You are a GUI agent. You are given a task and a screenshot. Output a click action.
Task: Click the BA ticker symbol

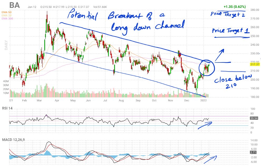[15, 5]
